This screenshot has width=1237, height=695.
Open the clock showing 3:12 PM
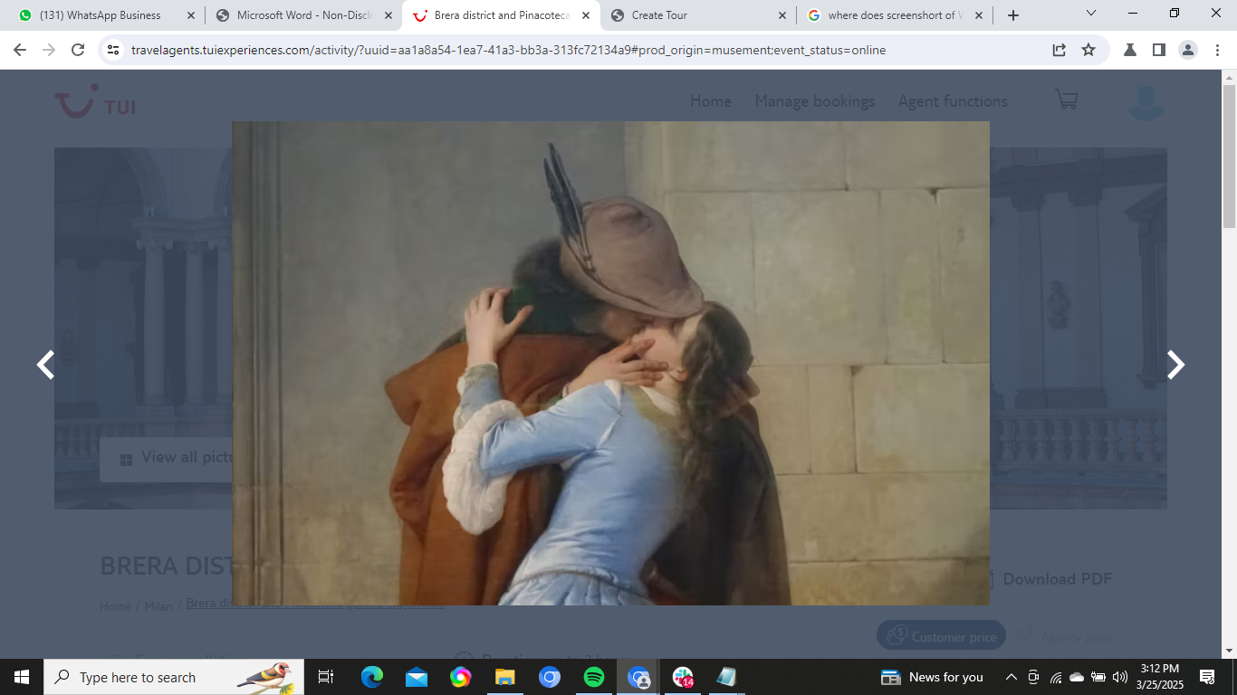point(1159,677)
